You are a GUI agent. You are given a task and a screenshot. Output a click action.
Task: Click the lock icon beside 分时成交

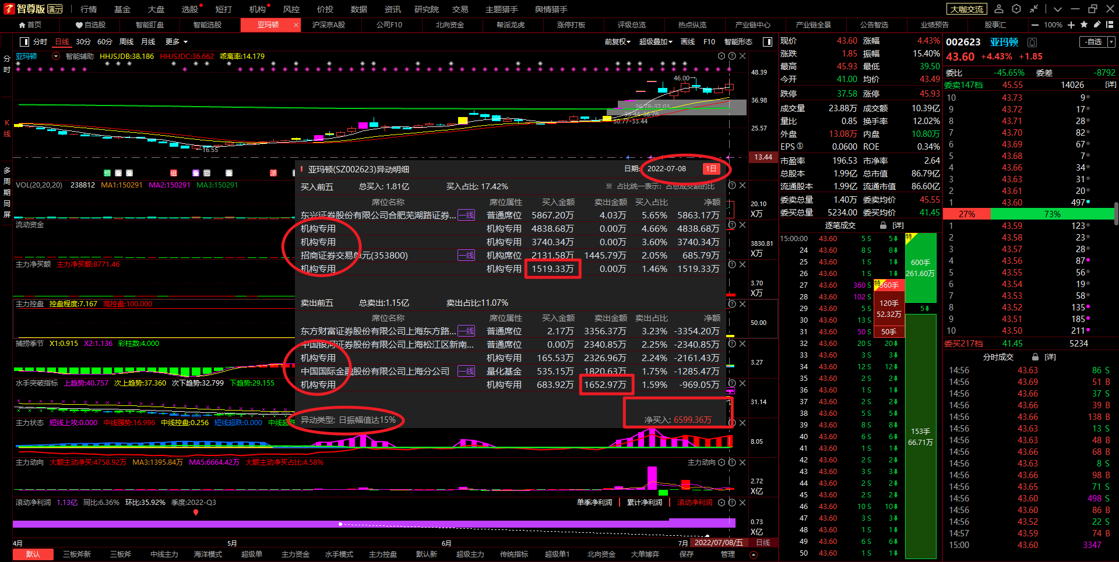pos(1035,357)
